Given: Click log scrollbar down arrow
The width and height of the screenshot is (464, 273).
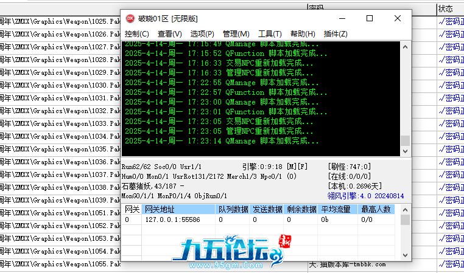Looking at the screenshot, I should (405, 151).
